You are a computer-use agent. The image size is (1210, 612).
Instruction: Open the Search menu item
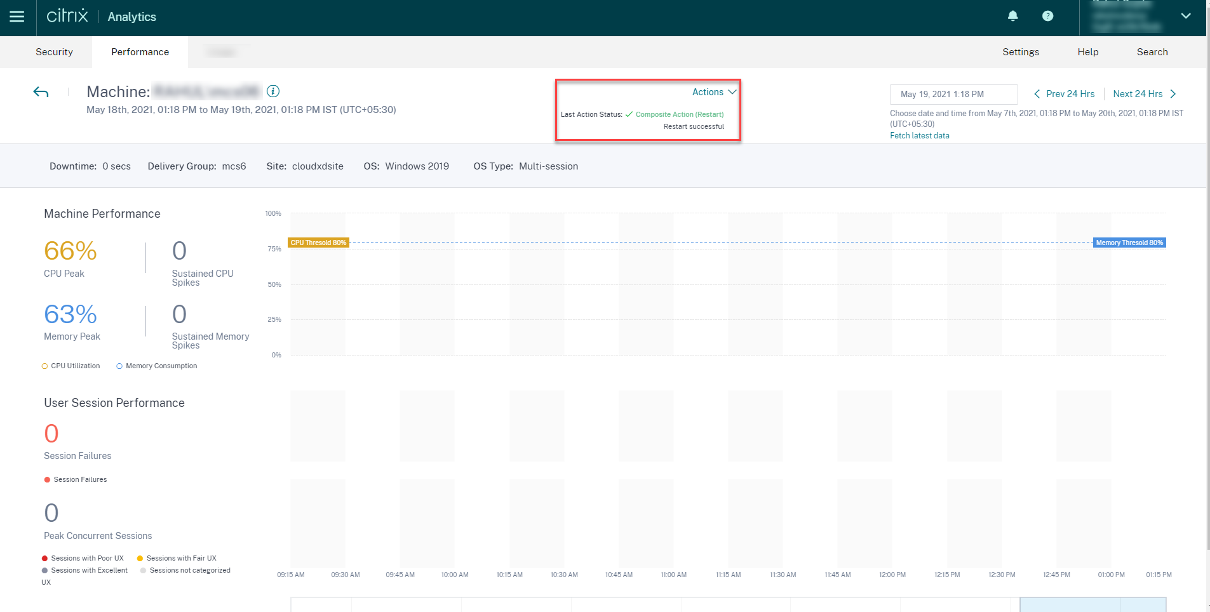(1152, 52)
